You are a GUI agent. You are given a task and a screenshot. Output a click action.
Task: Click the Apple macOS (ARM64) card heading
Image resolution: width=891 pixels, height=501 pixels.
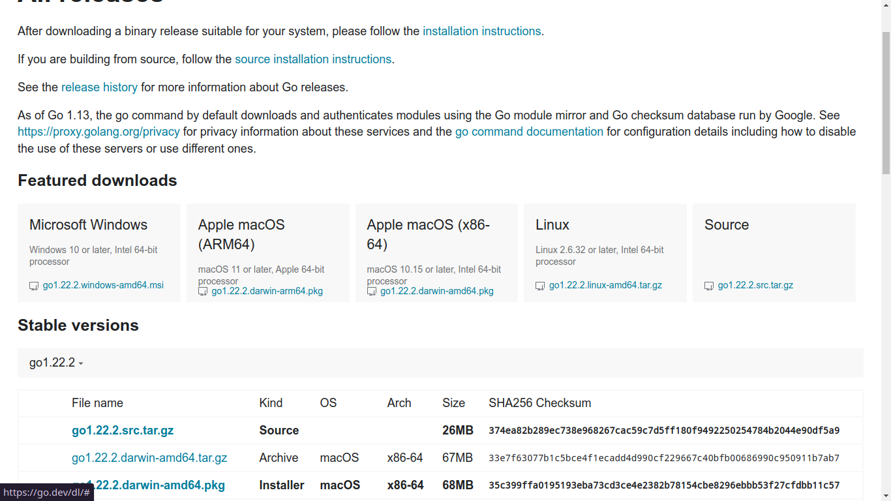click(241, 235)
